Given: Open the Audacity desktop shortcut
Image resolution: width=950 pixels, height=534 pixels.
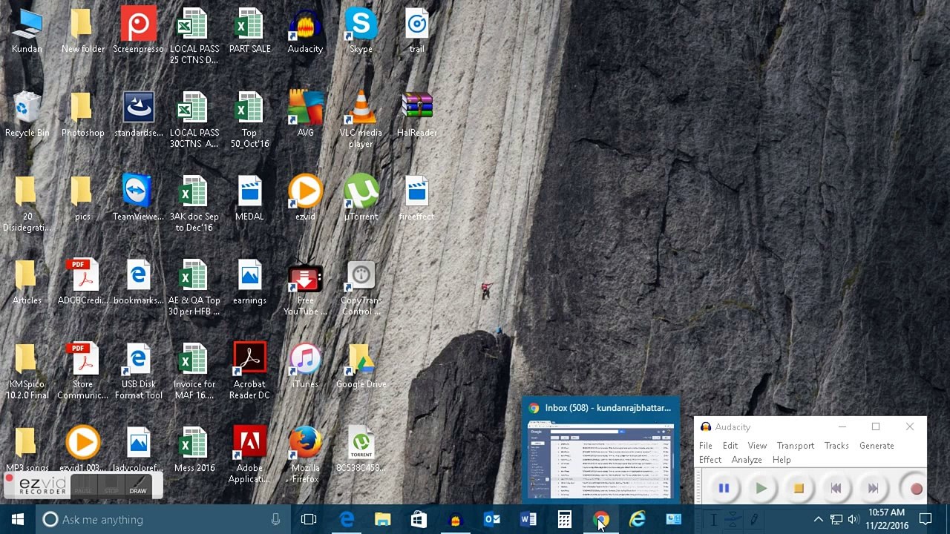Looking at the screenshot, I should point(305,31).
